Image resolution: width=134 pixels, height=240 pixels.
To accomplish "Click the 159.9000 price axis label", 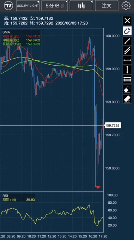I will point(112,69).
